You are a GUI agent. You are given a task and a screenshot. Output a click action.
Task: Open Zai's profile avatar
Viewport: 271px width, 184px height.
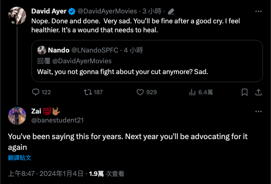[17, 116]
